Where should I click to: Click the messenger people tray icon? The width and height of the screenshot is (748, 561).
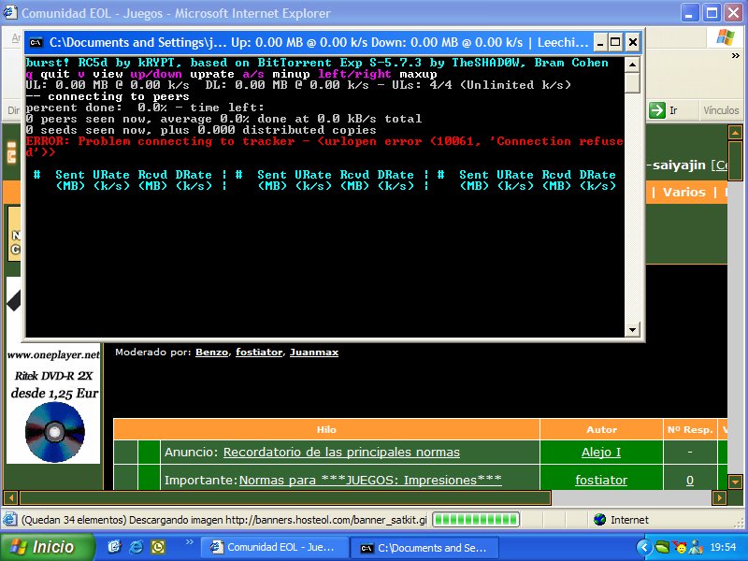(696, 547)
